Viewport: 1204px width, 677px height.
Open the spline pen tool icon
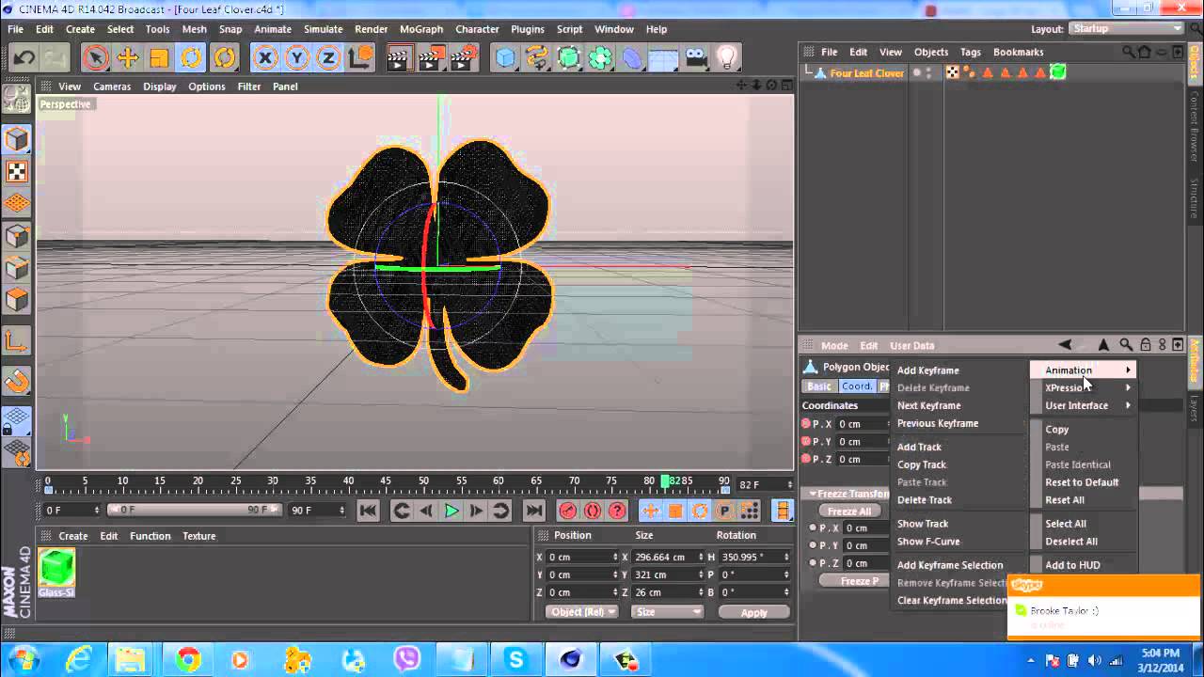[x=537, y=58]
